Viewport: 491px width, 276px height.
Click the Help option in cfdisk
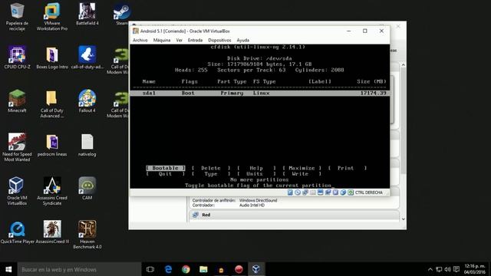coord(256,168)
